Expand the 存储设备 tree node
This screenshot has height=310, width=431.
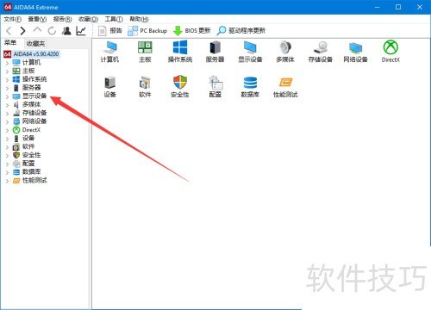pos(8,114)
